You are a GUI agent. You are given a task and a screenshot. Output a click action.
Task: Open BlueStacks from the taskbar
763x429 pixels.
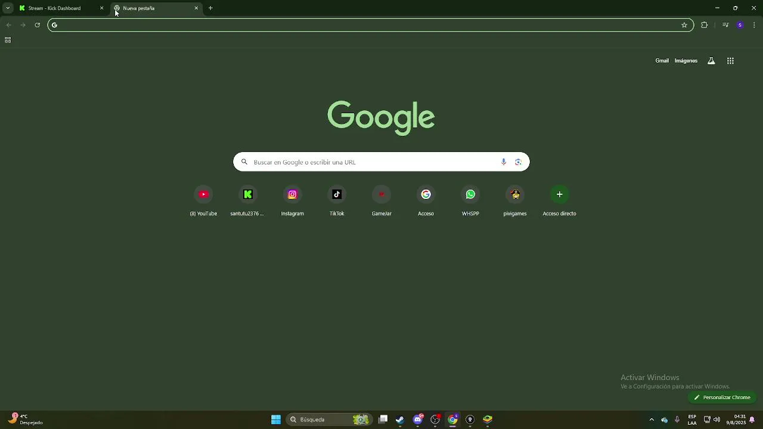coord(488,419)
